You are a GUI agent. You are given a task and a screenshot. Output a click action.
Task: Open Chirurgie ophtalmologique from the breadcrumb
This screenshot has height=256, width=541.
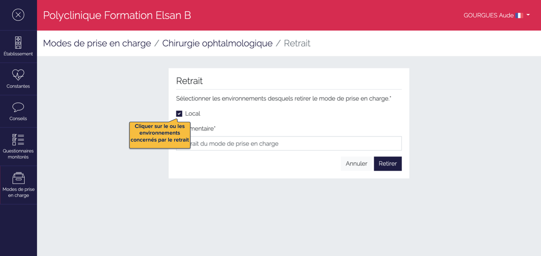point(217,43)
